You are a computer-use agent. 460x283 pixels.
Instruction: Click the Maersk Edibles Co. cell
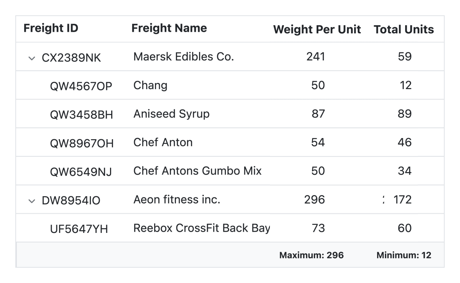[x=184, y=57]
